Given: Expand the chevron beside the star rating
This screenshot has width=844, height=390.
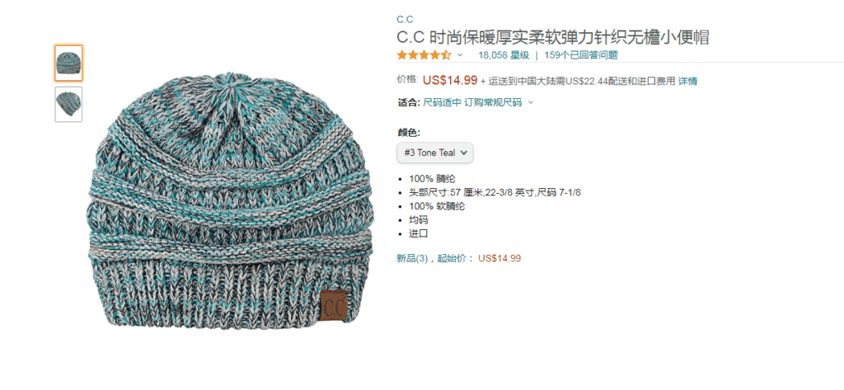Looking at the screenshot, I should point(460,55).
